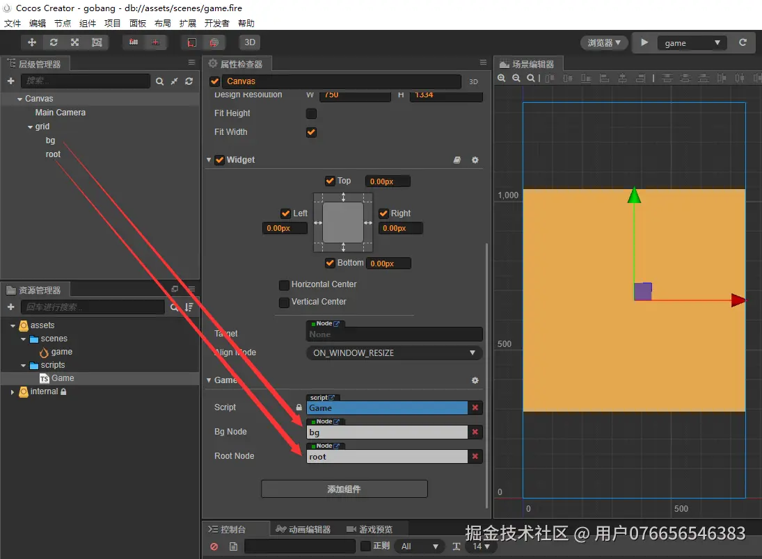Open the 组件 menu

[x=88, y=24]
